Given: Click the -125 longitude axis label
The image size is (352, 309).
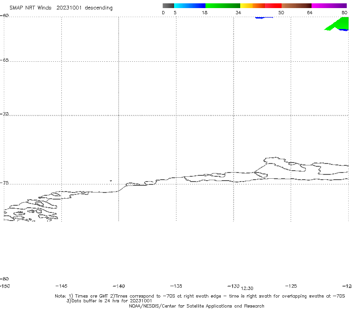Looking at the screenshot, I should 291,286.
